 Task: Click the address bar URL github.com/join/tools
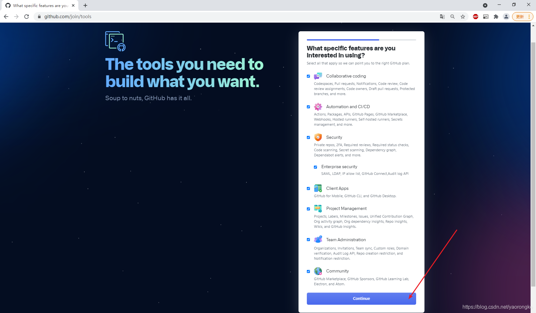tap(68, 17)
